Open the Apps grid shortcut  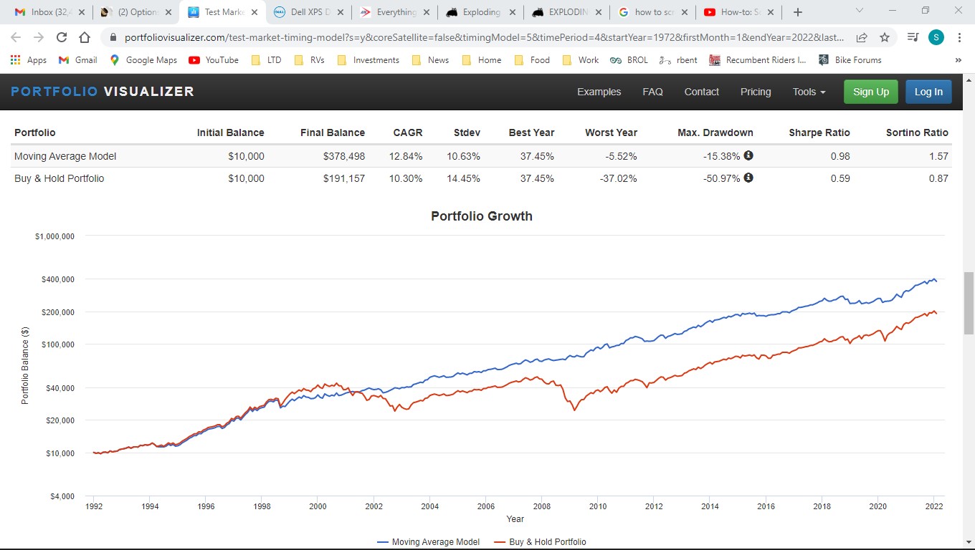pos(29,60)
